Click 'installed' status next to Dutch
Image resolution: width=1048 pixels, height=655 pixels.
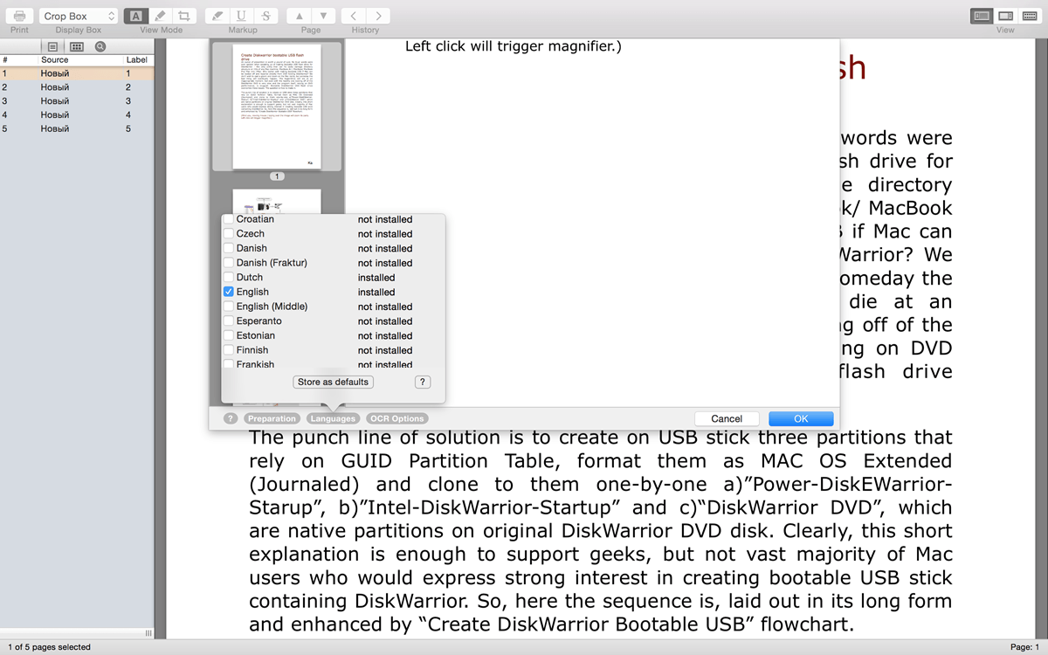coord(376,277)
